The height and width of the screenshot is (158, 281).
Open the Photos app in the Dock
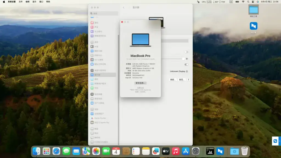(x=96, y=151)
